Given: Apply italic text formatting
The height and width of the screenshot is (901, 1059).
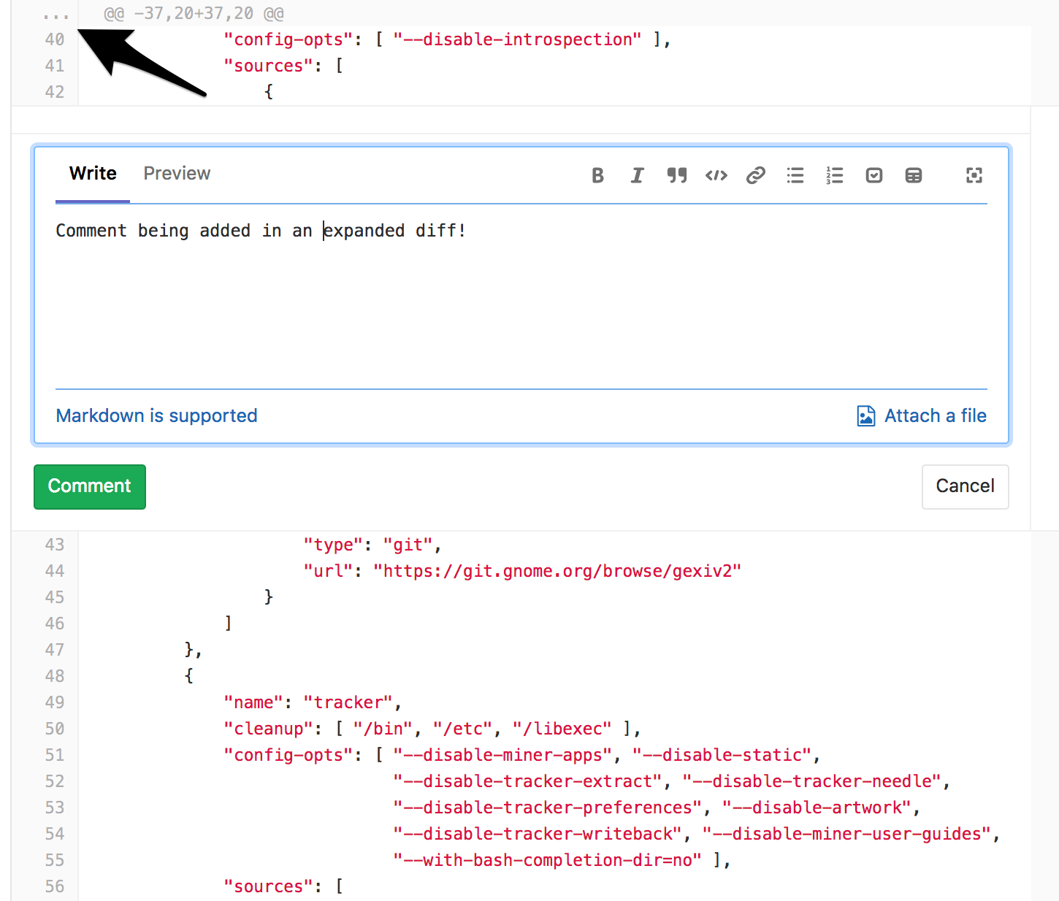Looking at the screenshot, I should pos(637,175).
